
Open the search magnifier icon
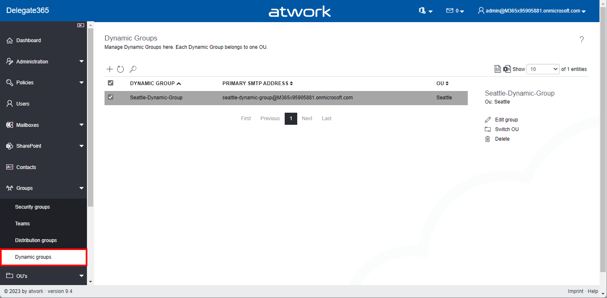(x=133, y=69)
